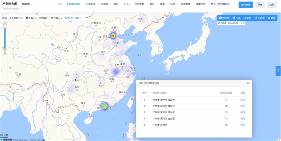Viewport: 281px width, 141px height.
Task: Click the 合肥 city marker
Action: tap(117, 68)
